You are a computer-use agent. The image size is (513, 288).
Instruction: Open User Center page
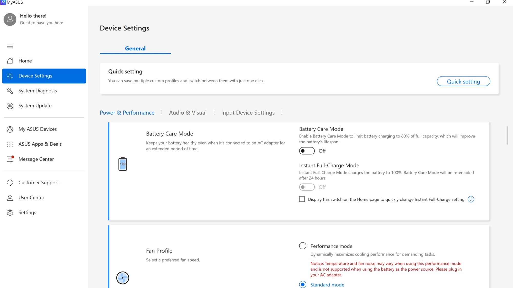[44, 198]
